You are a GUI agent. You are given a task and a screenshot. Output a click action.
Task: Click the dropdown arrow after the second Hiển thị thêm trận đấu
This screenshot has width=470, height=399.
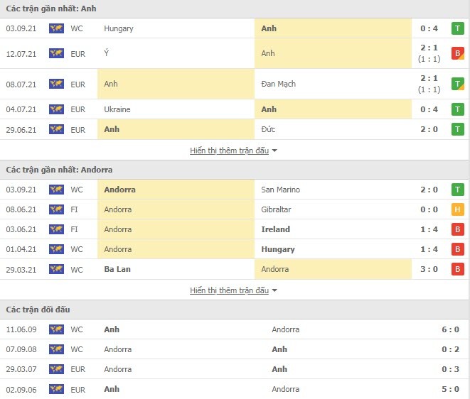(274, 290)
